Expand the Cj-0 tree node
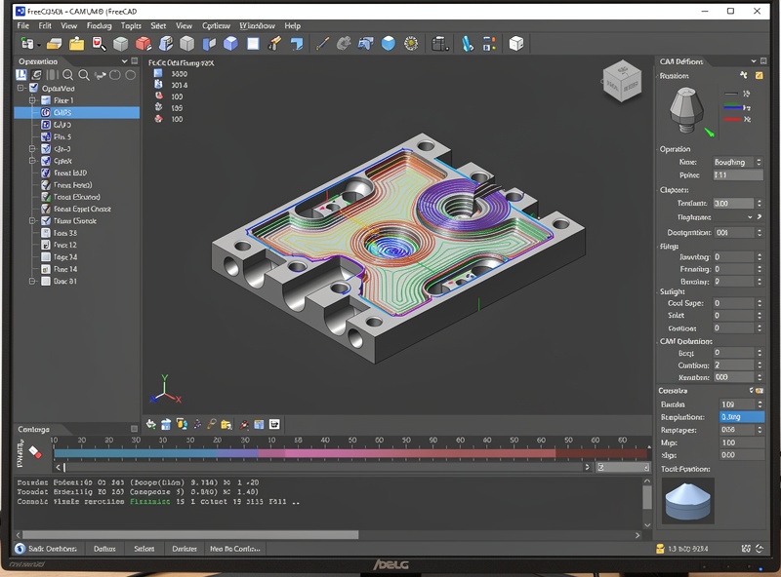The width and height of the screenshot is (781, 577). pyautogui.click(x=32, y=149)
